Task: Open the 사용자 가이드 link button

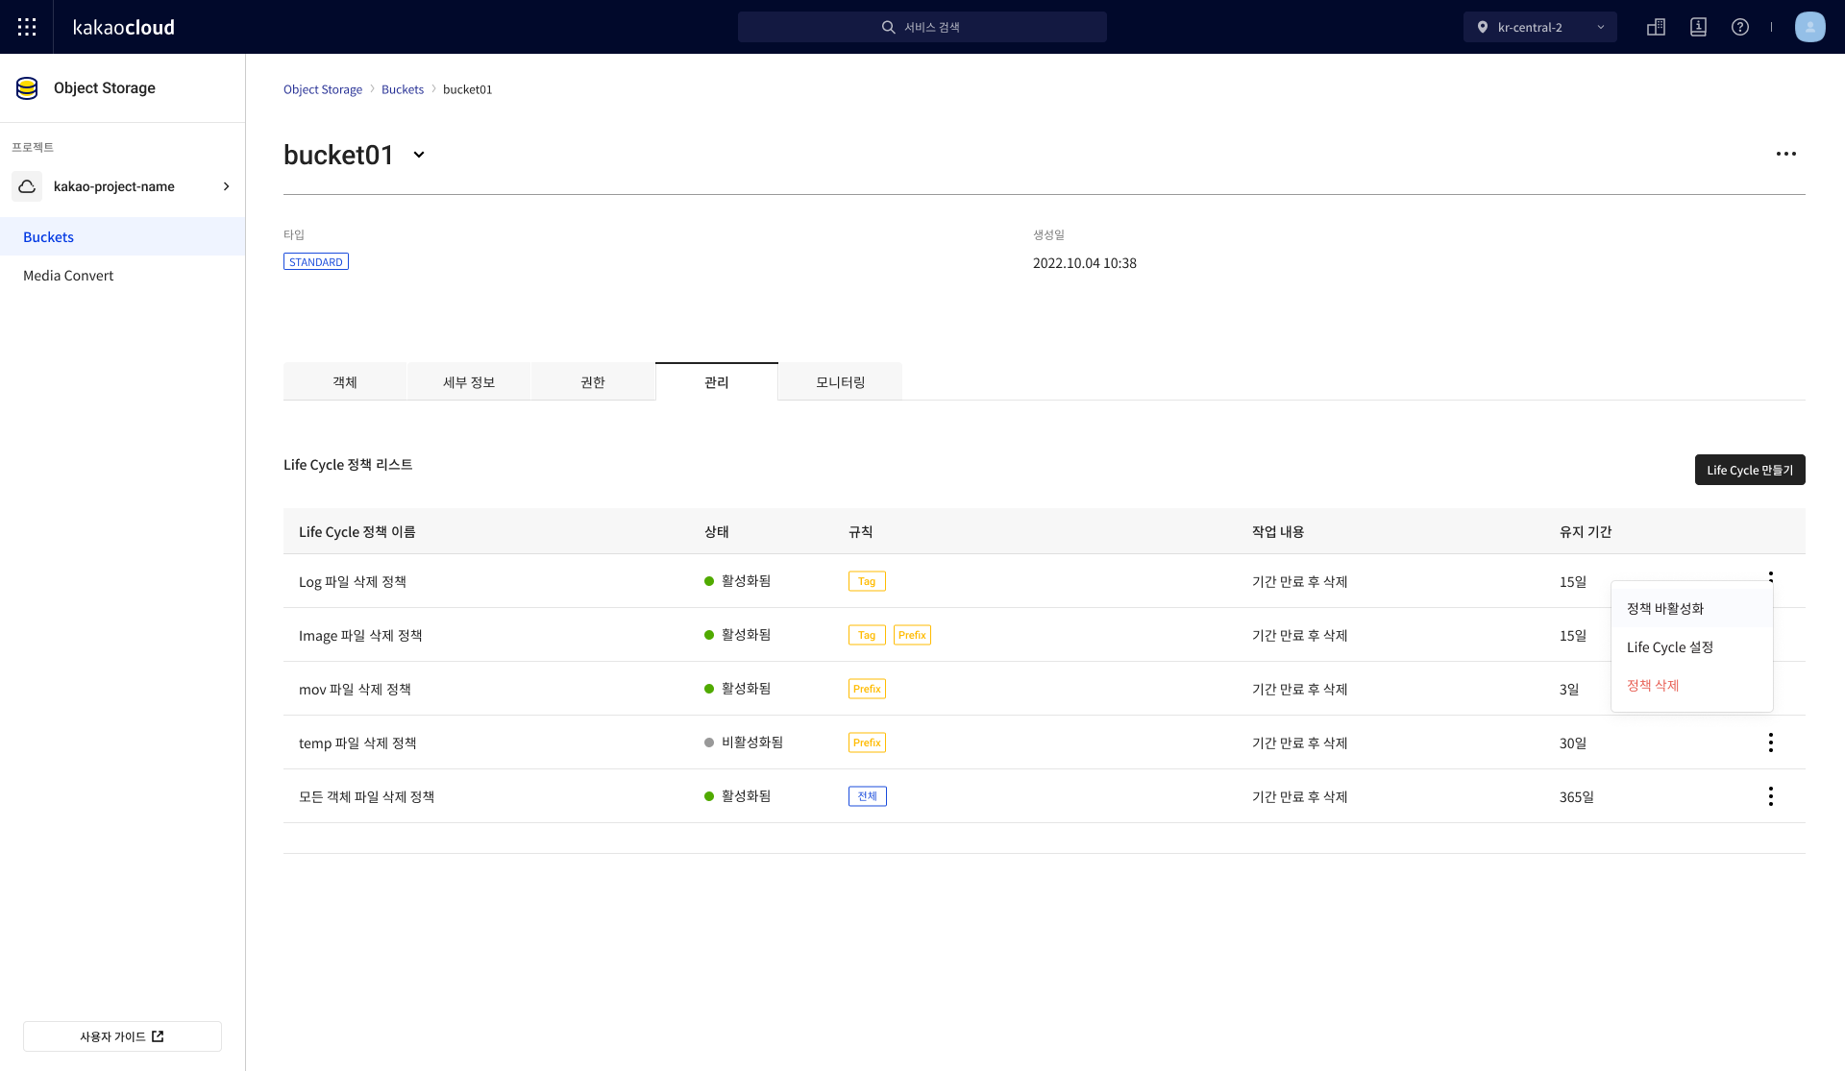Action: tap(122, 1036)
